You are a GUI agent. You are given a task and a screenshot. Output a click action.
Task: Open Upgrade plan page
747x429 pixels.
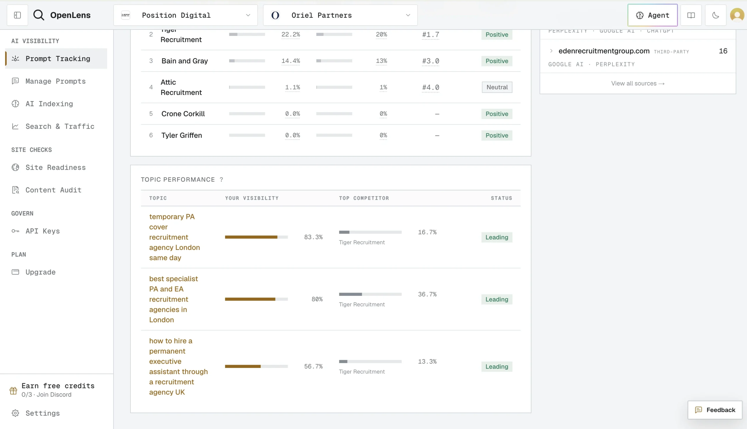(x=56, y=272)
